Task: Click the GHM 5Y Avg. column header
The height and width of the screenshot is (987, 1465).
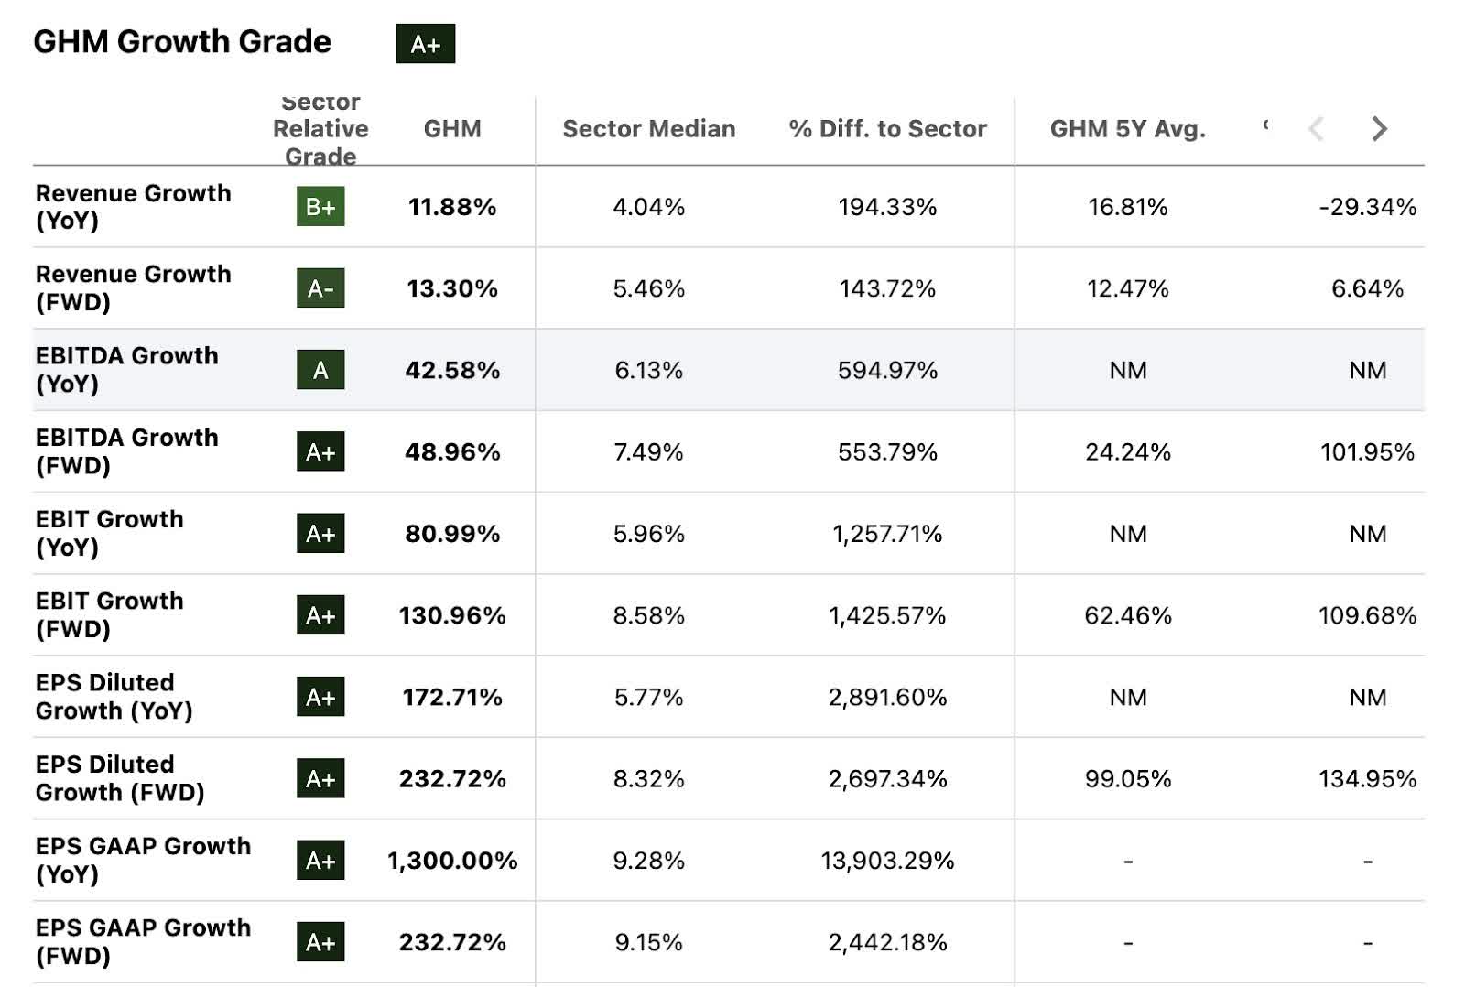Action: tap(1127, 129)
